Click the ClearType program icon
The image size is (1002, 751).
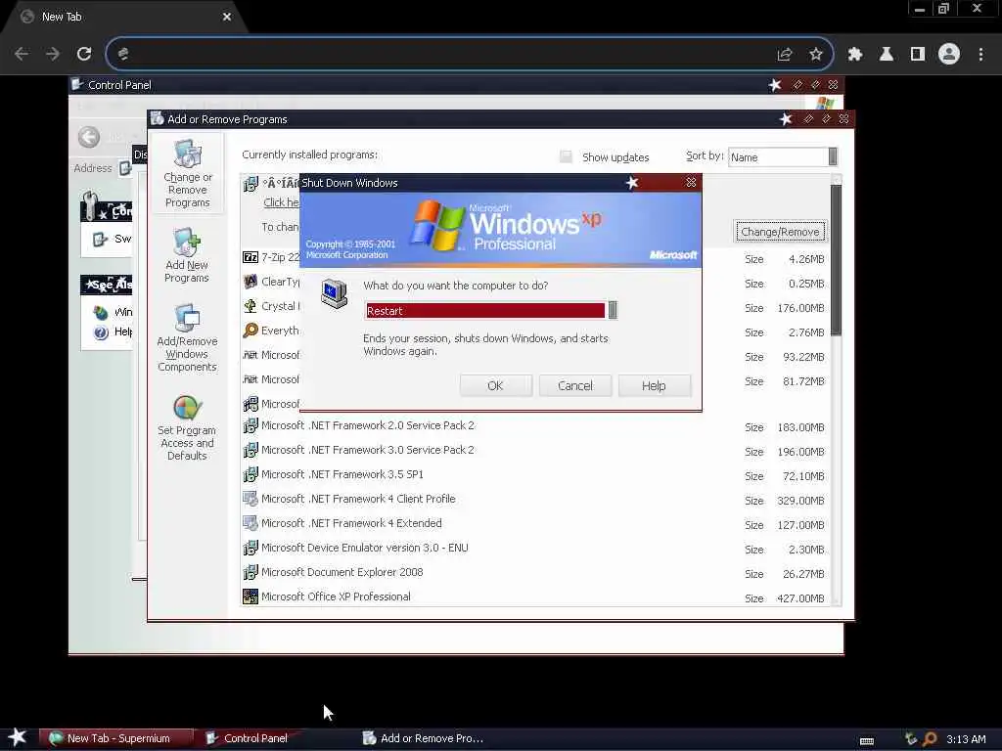click(250, 282)
